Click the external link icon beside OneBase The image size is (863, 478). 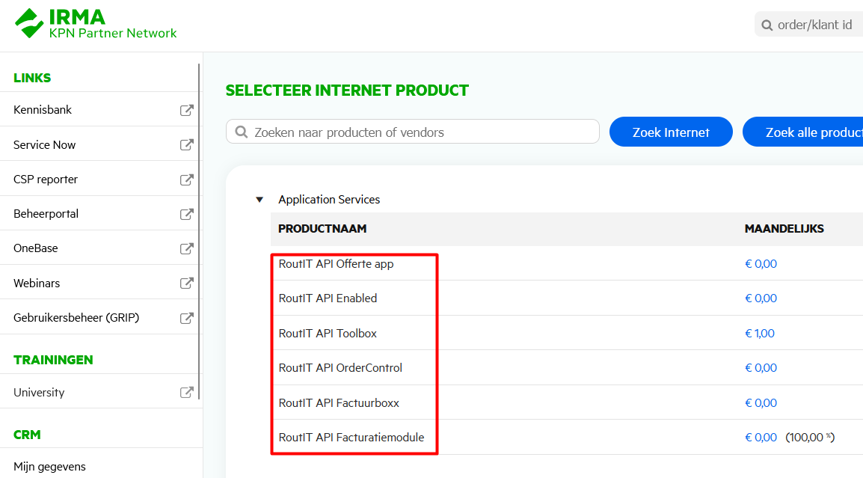click(x=187, y=248)
